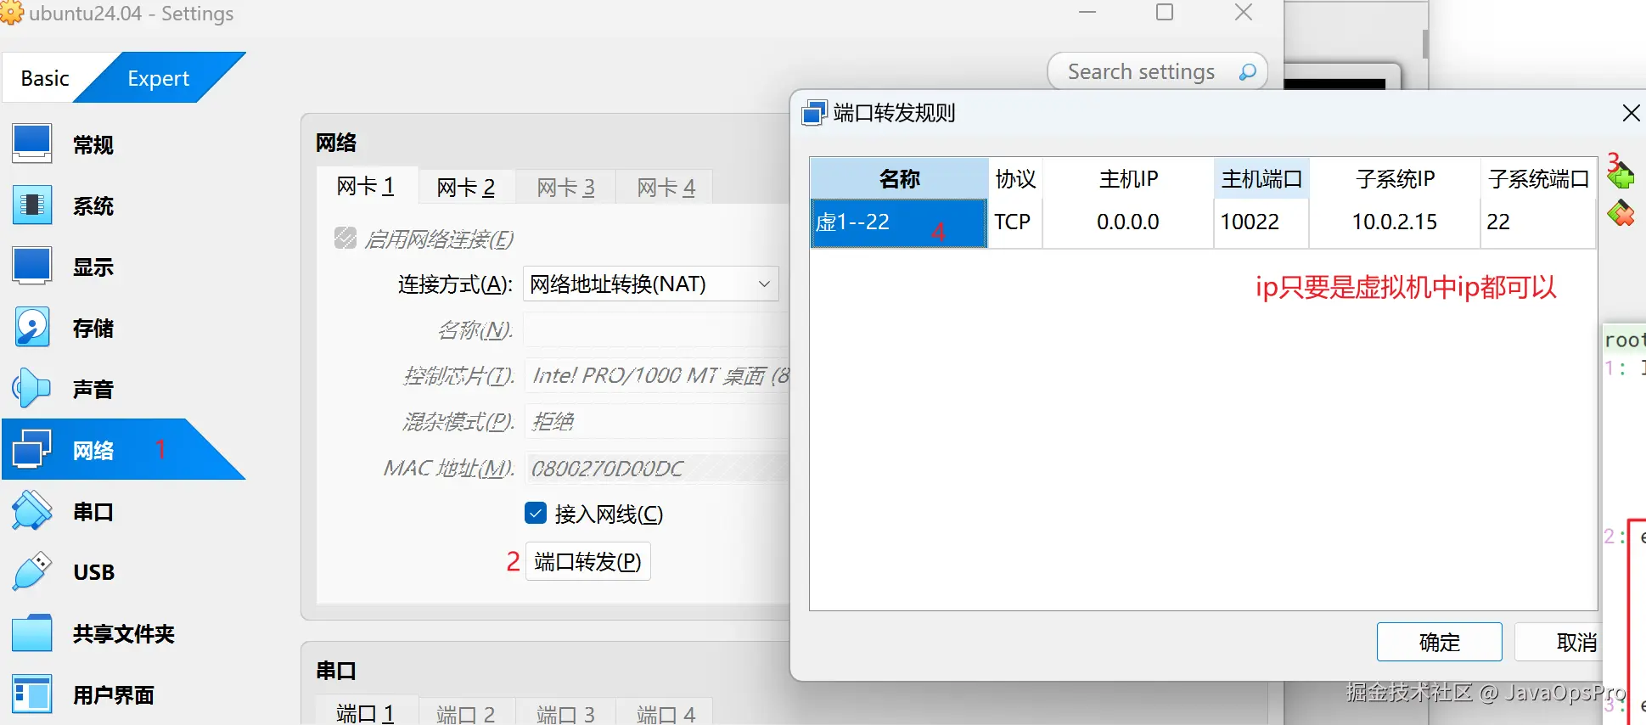
Task: Click the 子系统端口 column header
Action: (1538, 178)
